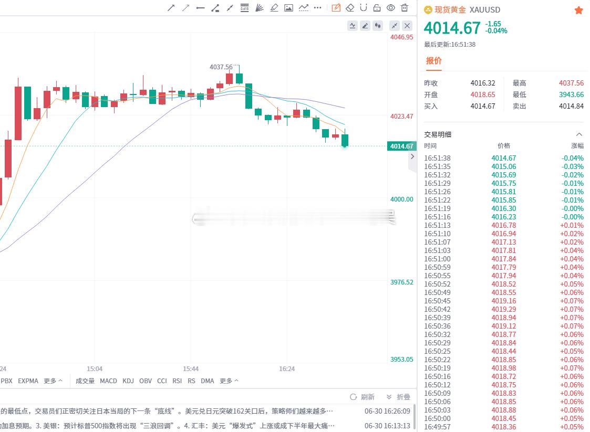The width and height of the screenshot is (590, 432).
Task: Click the 刷新 refresh button
Action: 363,397
